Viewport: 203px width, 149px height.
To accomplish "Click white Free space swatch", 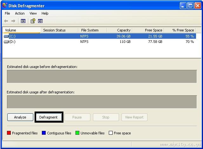I will 111,133.
